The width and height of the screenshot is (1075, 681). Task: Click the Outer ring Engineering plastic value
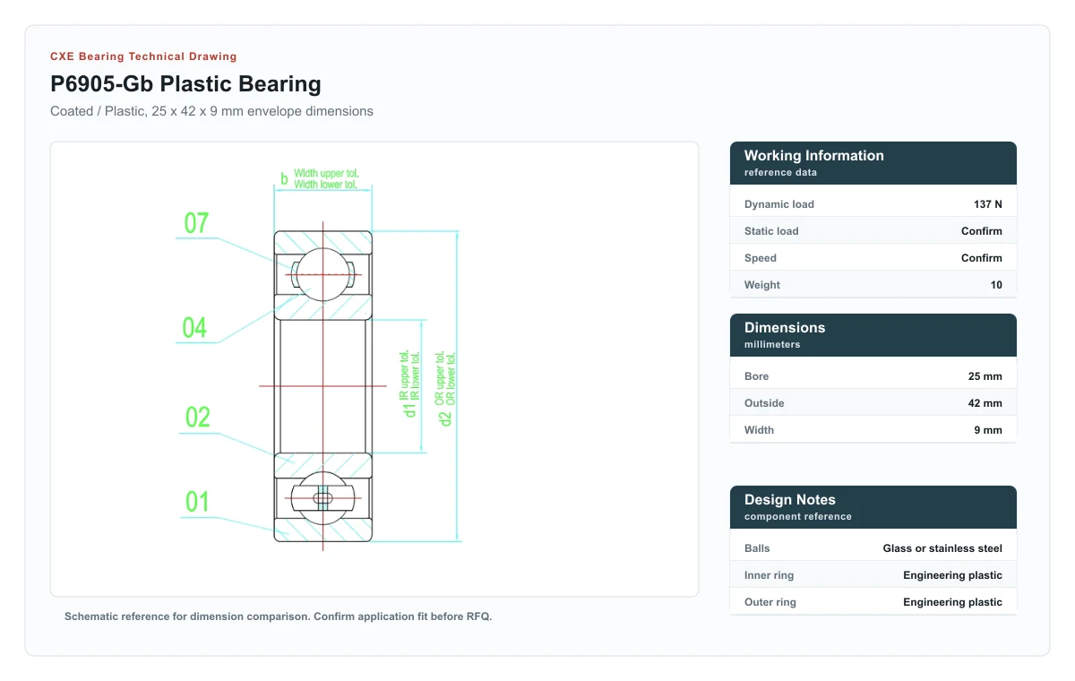pos(952,602)
